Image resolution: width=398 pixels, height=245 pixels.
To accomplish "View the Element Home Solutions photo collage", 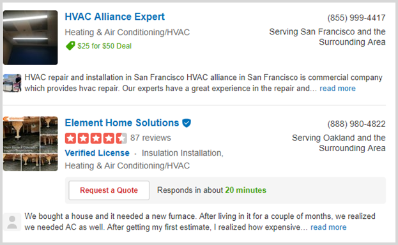I will [x=31, y=144].
